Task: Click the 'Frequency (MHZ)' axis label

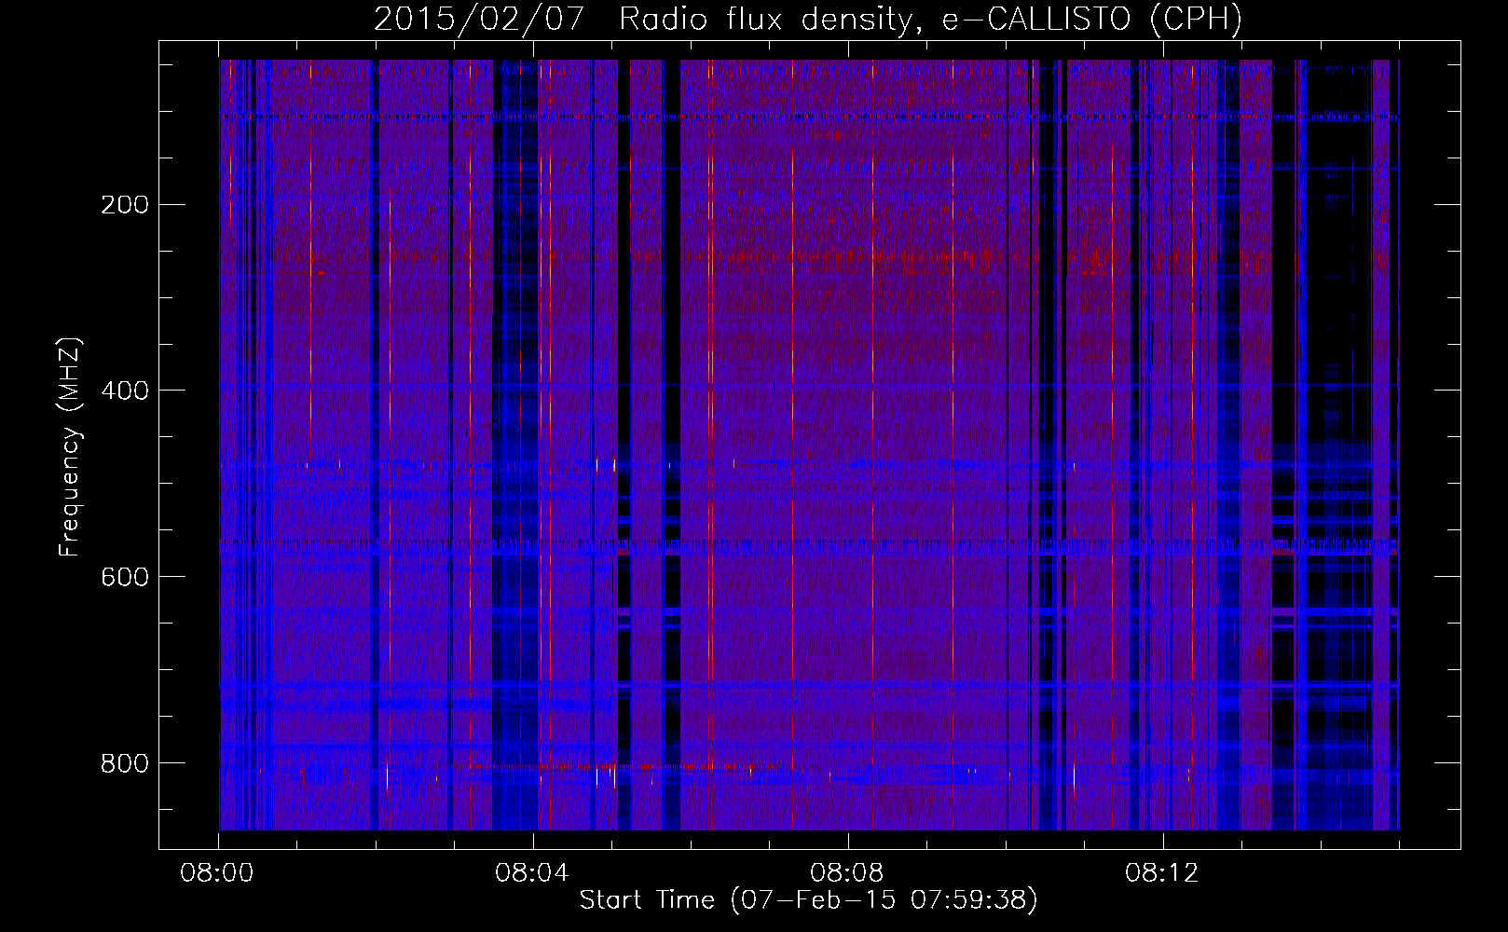Action: [70, 447]
